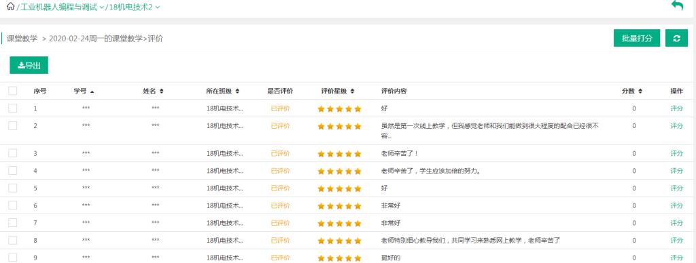Tick the checkbox for row 8
Screen dimensions: 696x263
point(13,240)
